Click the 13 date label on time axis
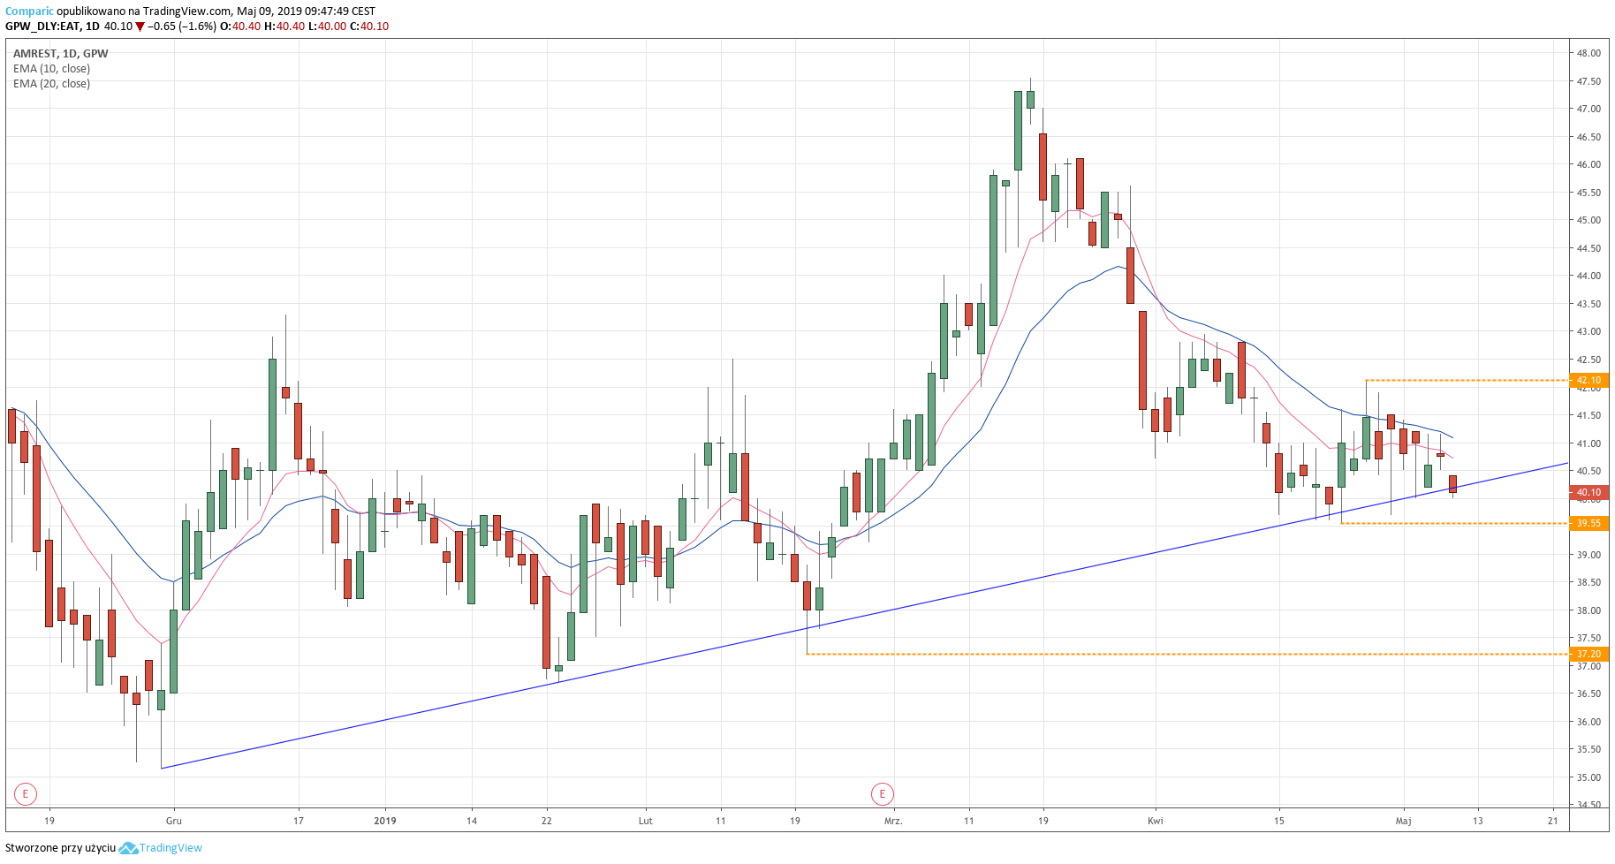1615x864 pixels. pyautogui.click(x=1478, y=821)
